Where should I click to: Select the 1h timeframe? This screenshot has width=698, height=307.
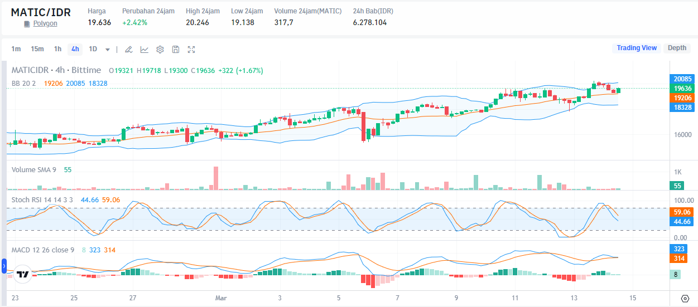click(x=58, y=49)
